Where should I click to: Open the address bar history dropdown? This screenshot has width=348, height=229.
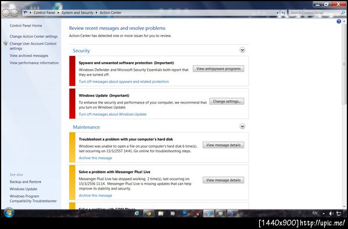pyautogui.click(x=277, y=13)
